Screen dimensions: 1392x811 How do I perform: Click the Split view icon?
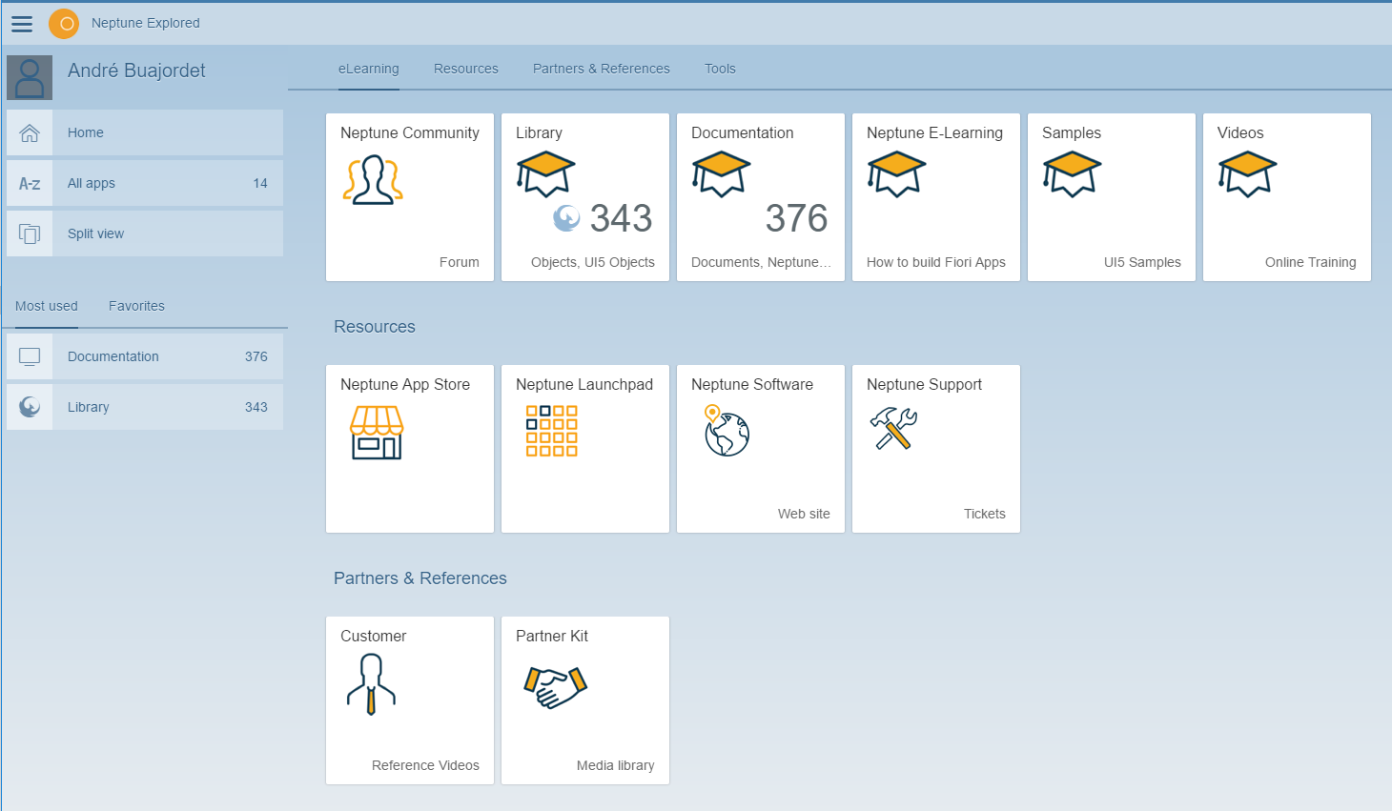pos(30,233)
